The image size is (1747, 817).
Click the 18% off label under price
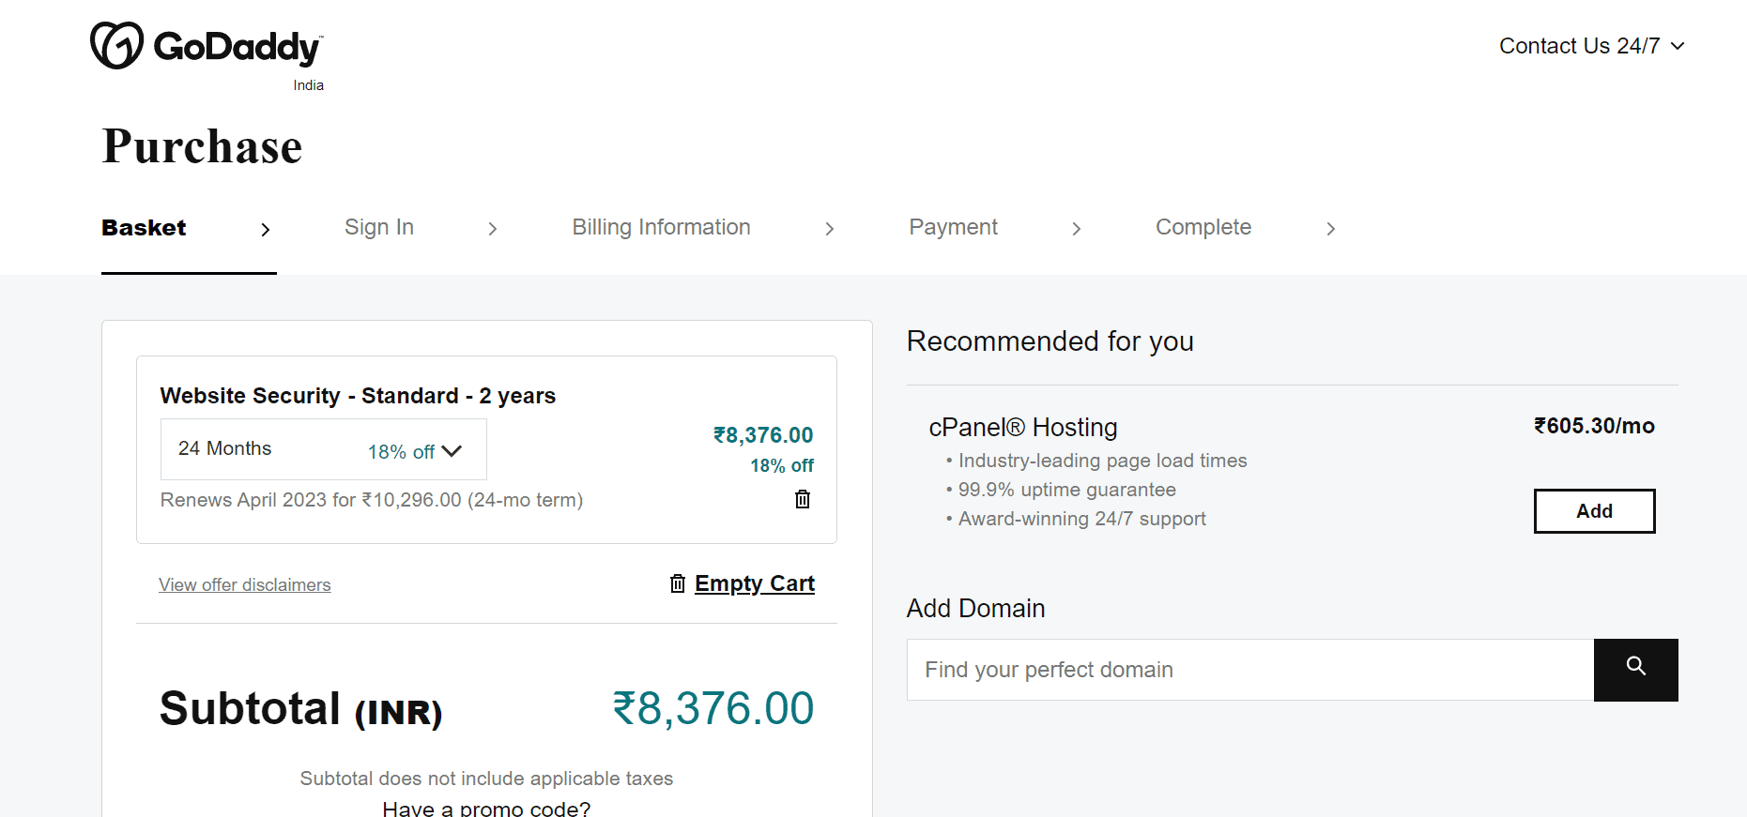click(782, 466)
